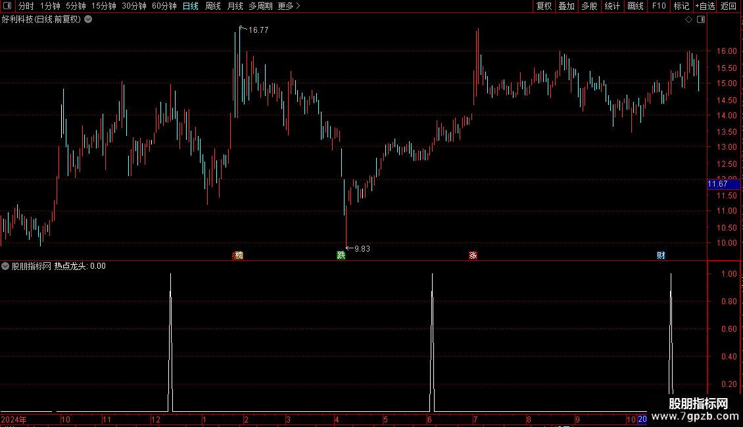Click the 13.00 price axis label
This screenshot has width=743, height=427.
(x=727, y=146)
